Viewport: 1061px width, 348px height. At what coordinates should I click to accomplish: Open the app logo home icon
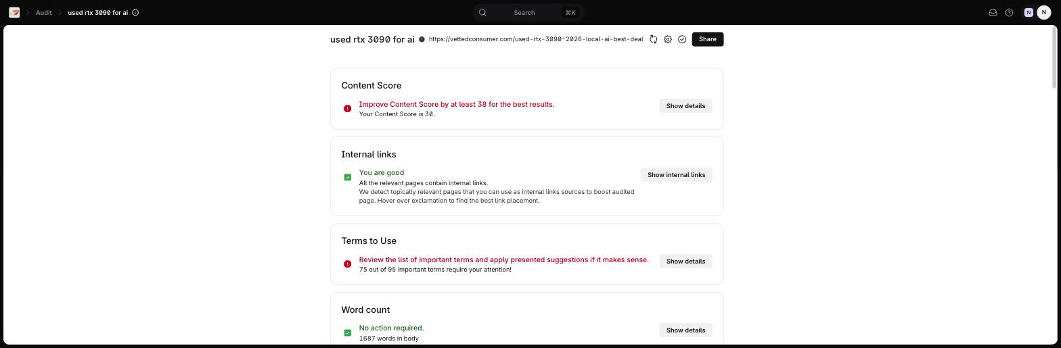coord(14,12)
